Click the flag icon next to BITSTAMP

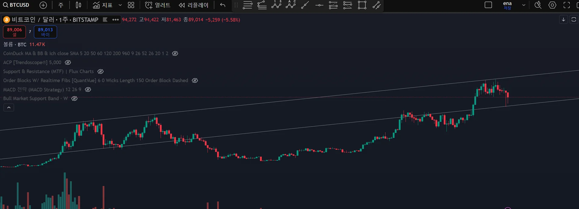coord(105,20)
